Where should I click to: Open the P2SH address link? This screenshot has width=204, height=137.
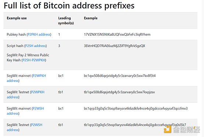point(35,46)
